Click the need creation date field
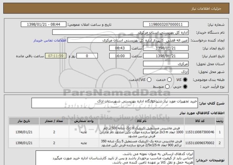The image size is (233, 165). [166, 48]
